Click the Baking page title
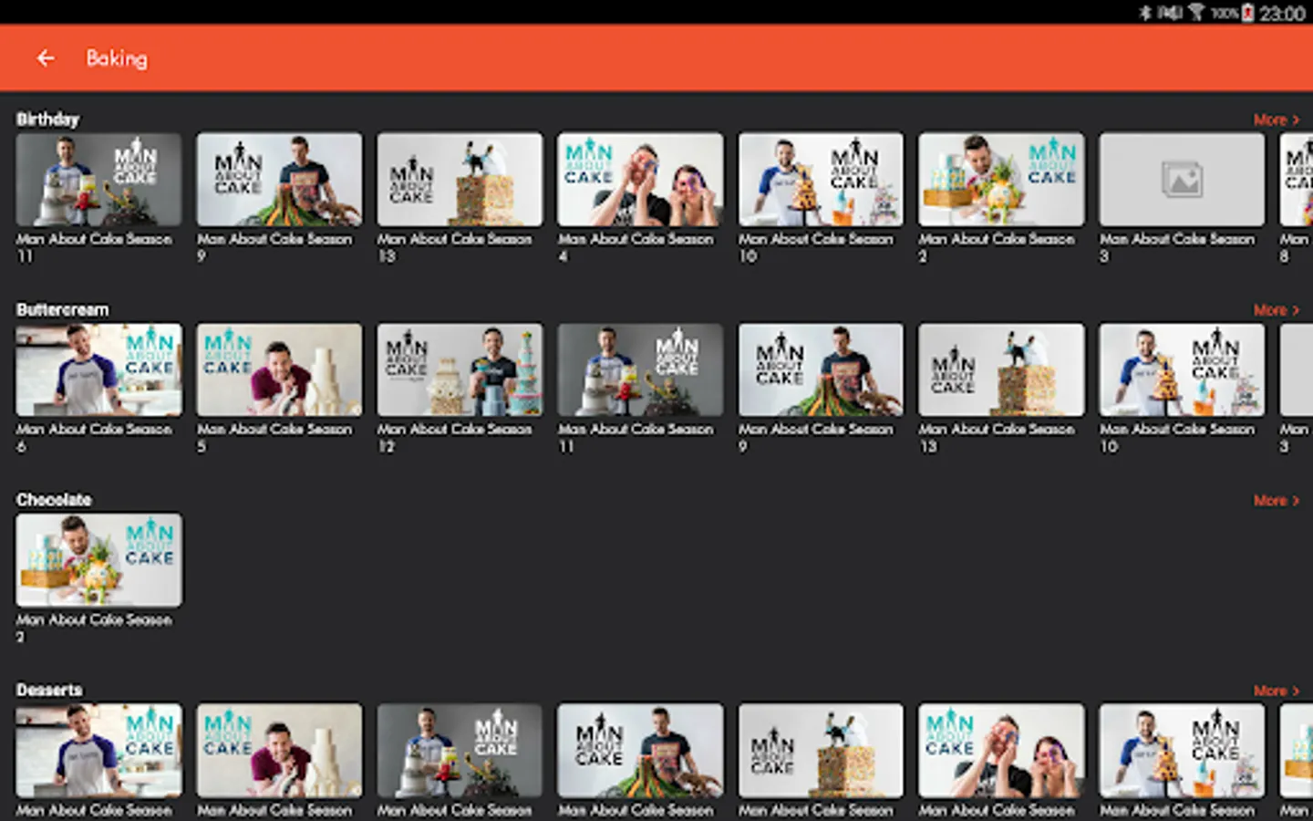The width and height of the screenshot is (1313, 821). pyautogui.click(x=117, y=58)
